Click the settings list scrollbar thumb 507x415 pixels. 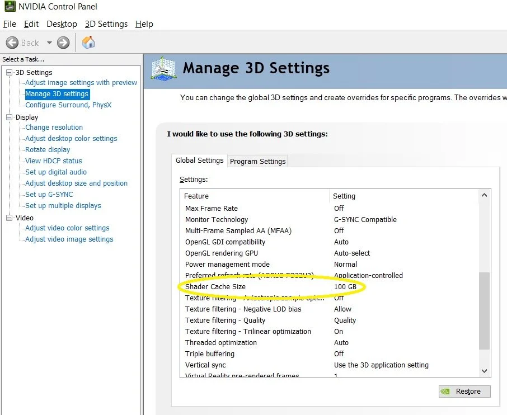click(x=484, y=310)
